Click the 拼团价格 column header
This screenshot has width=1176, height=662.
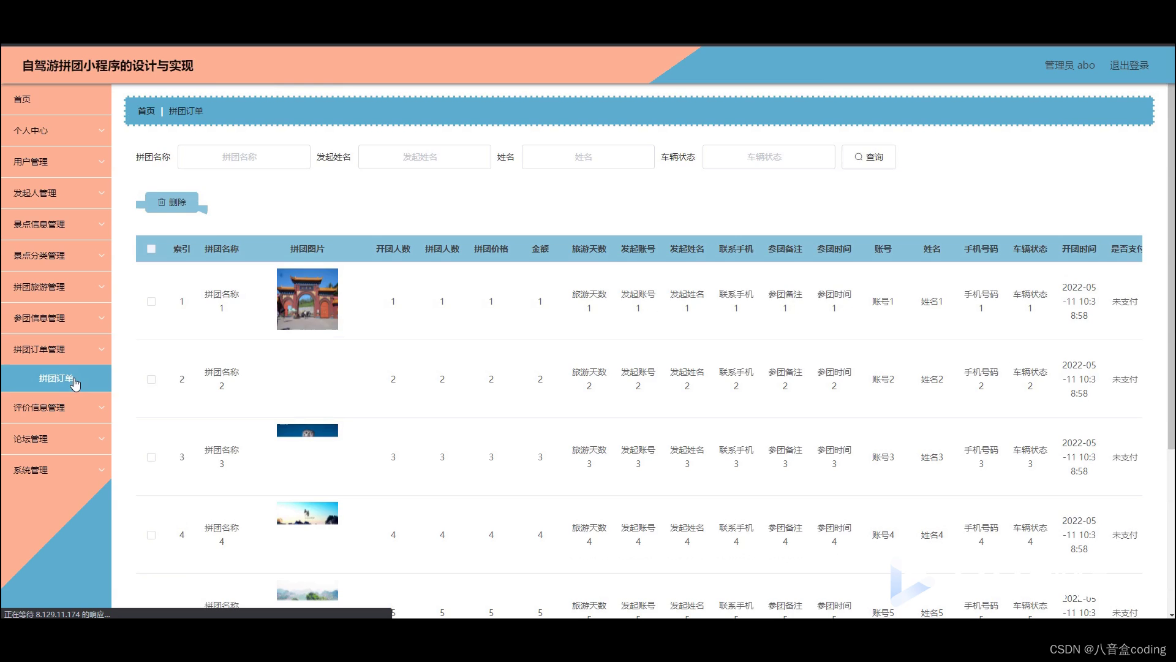pos(491,249)
